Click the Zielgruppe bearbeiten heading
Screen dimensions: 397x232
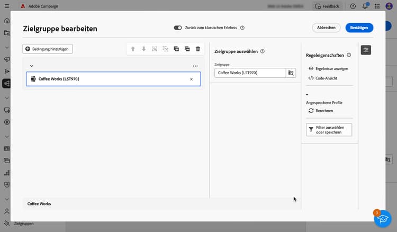click(x=60, y=29)
